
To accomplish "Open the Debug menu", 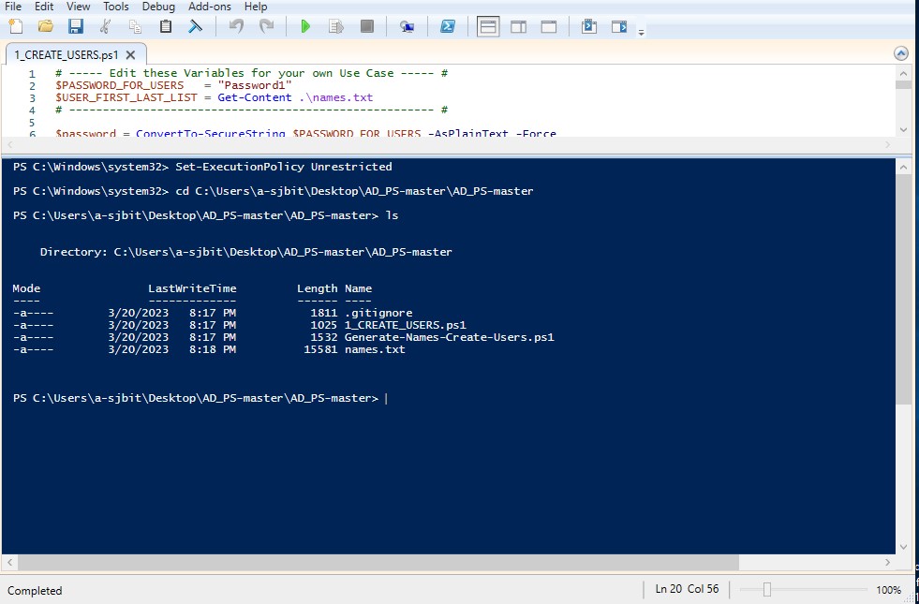I will (x=158, y=7).
